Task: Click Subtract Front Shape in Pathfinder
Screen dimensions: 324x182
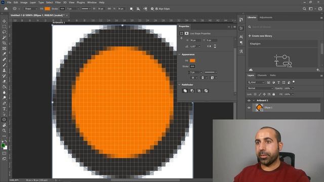Action: pos(192,91)
